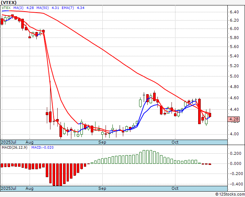This screenshot has width=245, height=197.
Task: Select the VTEX legend label
Action: coord(6,8)
